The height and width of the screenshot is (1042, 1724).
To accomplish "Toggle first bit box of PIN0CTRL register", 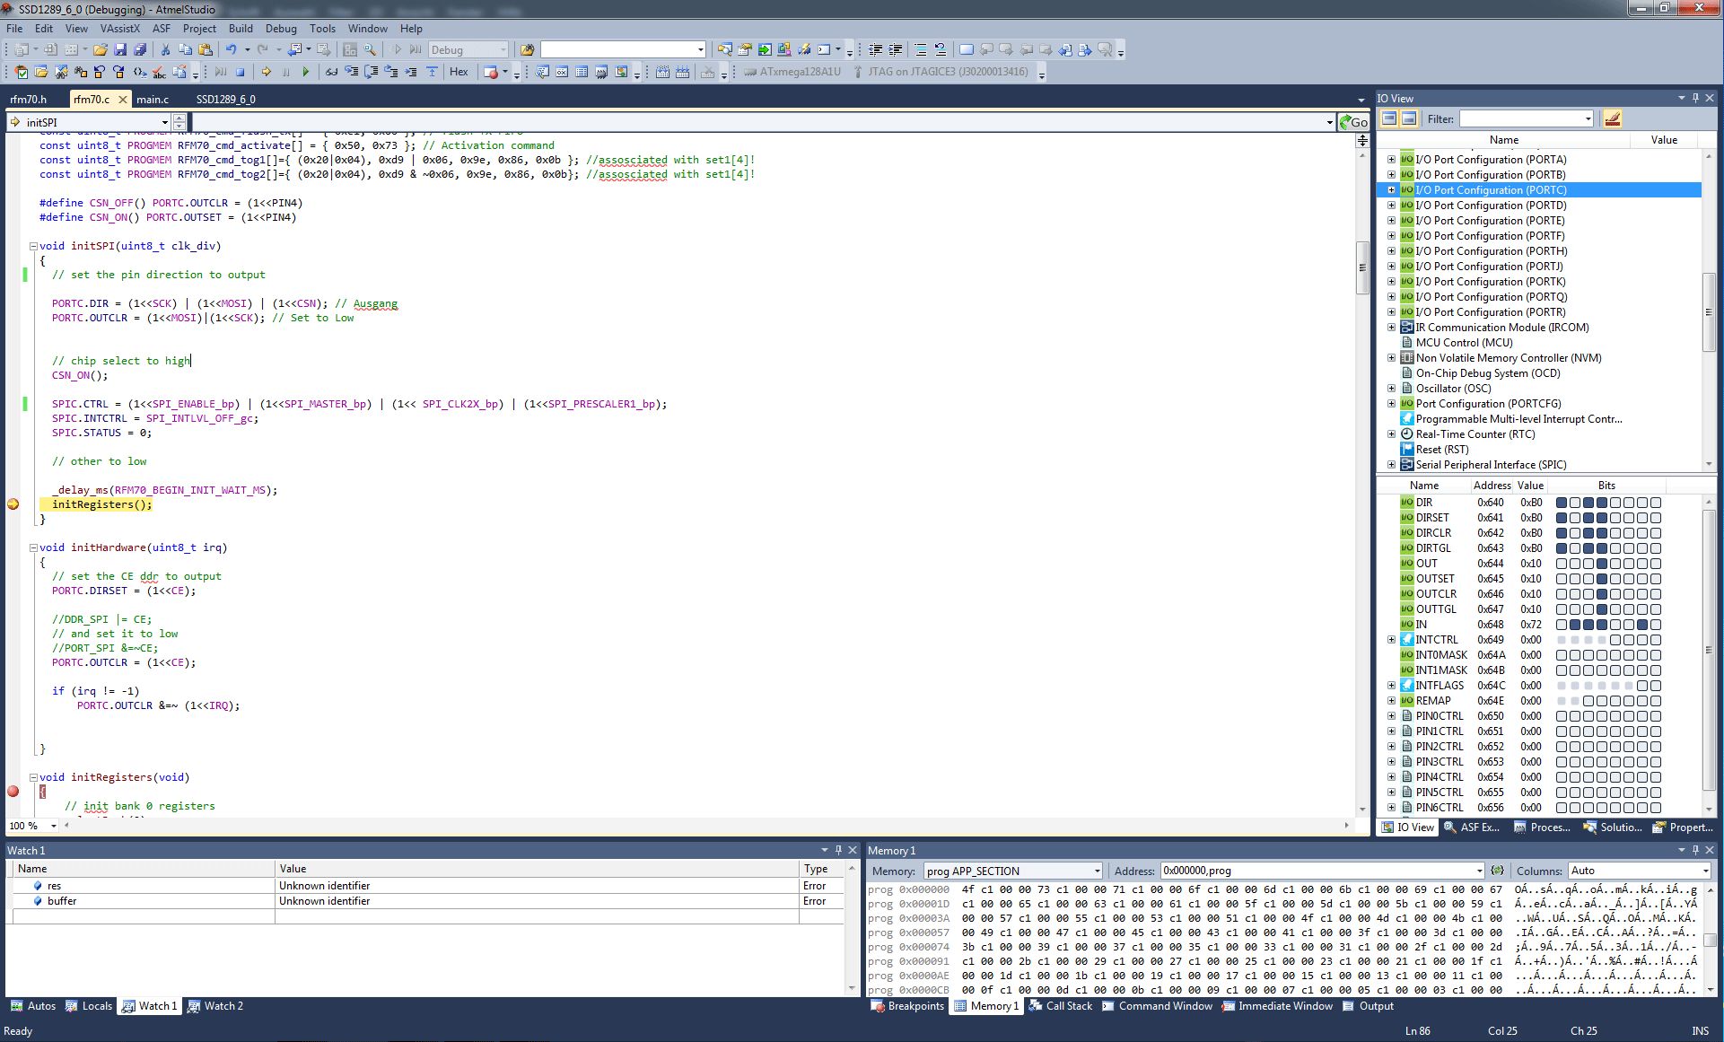I will click(1562, 716).
